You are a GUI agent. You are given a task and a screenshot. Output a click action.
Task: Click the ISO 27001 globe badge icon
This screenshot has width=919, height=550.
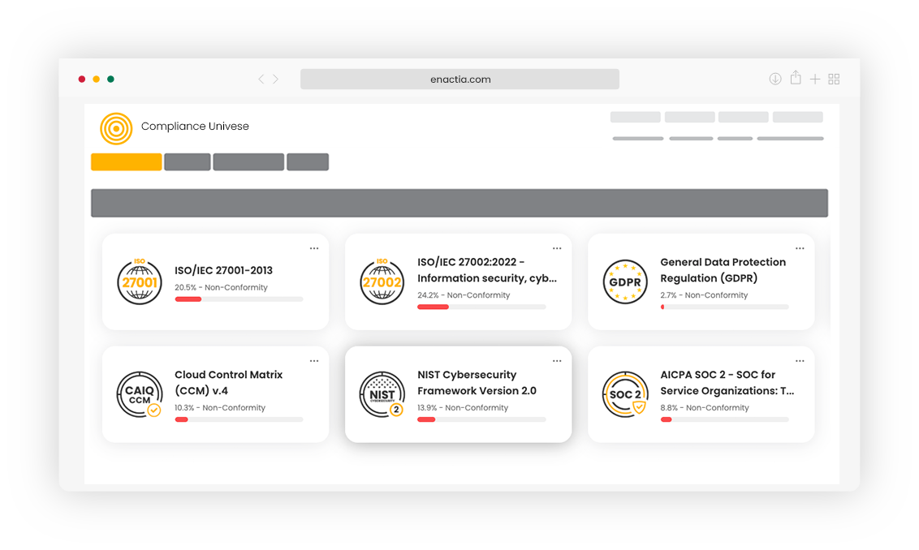(x=140, y=281)
